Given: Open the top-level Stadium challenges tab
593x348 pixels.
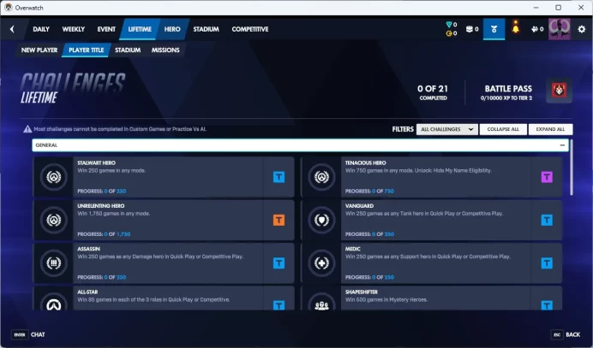Looking at the screenshot, I should tap(207, 29).
